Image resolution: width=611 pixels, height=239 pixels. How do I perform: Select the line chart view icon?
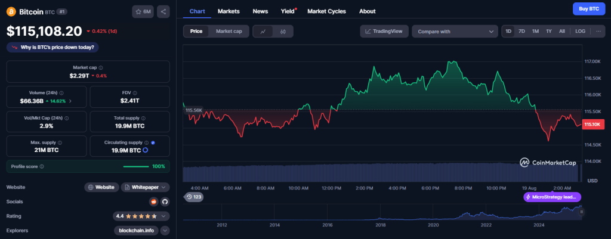point(263,31)
